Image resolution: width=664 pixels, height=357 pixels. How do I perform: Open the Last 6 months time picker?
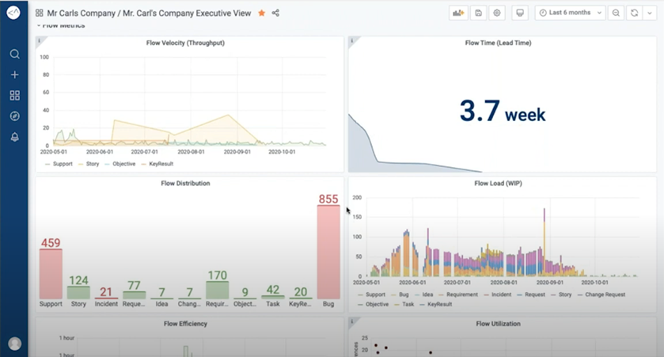570,13
